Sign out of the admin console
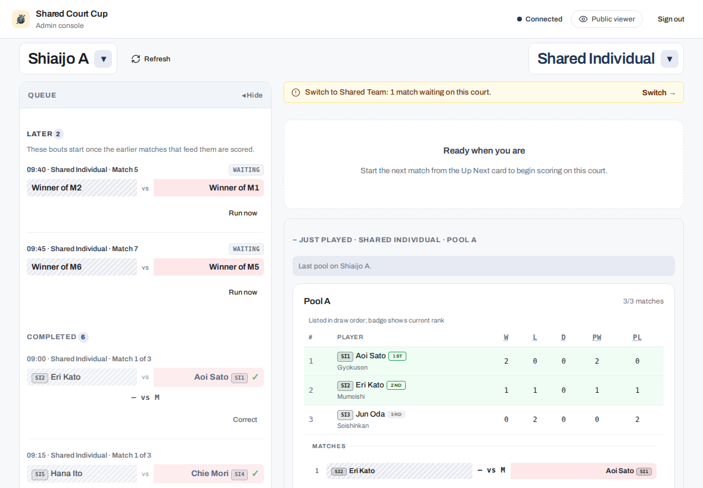 [671, 19]
